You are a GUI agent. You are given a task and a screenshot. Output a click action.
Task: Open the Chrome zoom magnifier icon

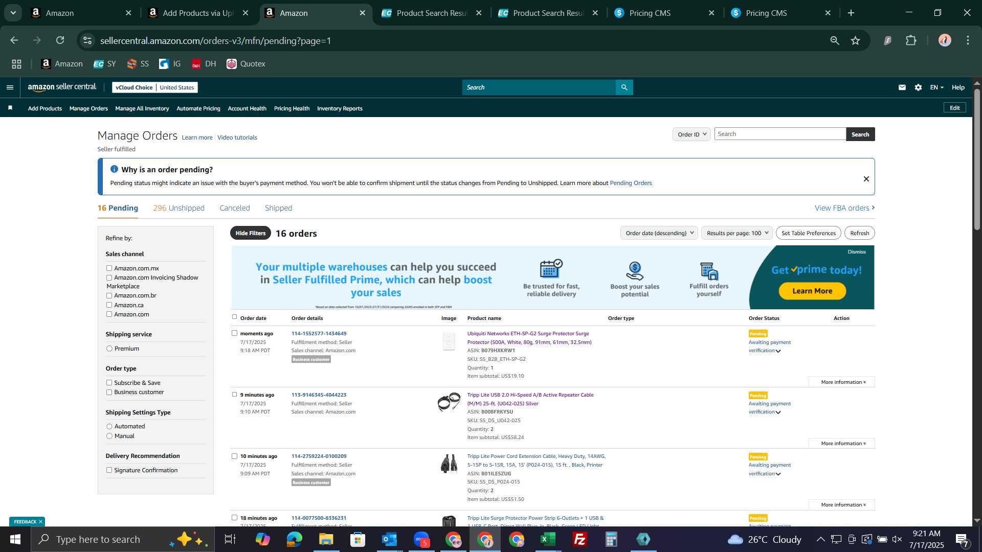point(835,40)
